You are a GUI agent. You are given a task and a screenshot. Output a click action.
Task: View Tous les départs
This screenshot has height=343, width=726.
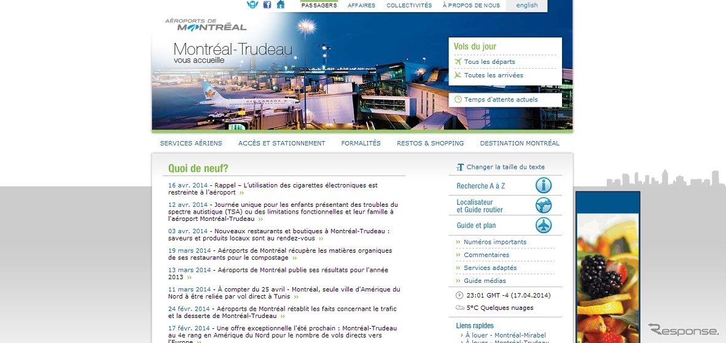click(x=490, y=61)
